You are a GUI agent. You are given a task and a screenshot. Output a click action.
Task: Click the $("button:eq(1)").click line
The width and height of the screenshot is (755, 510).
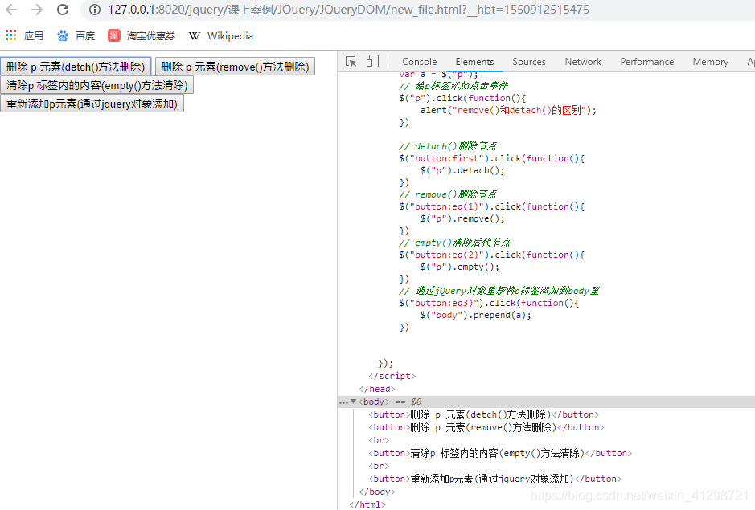pyautogui.click(x=491, y=206)
